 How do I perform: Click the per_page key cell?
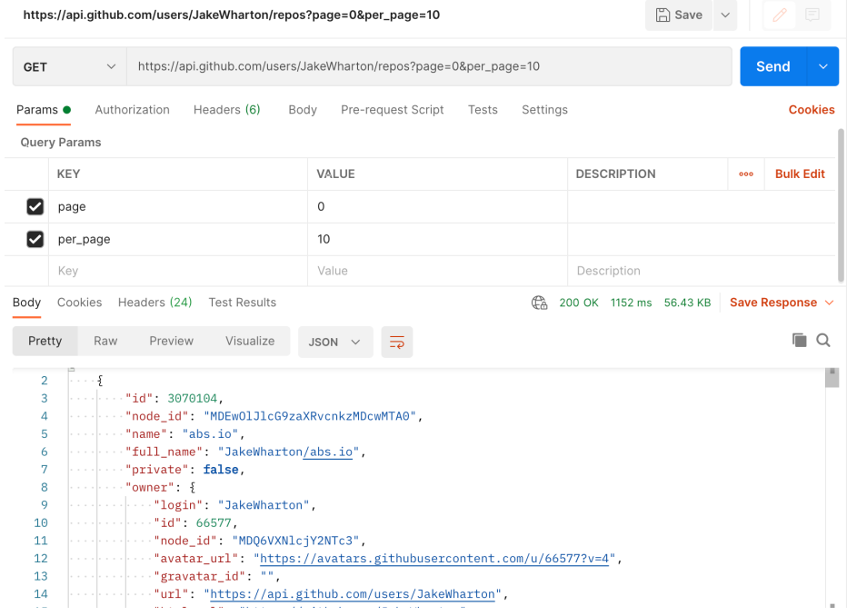click(178, 239)
